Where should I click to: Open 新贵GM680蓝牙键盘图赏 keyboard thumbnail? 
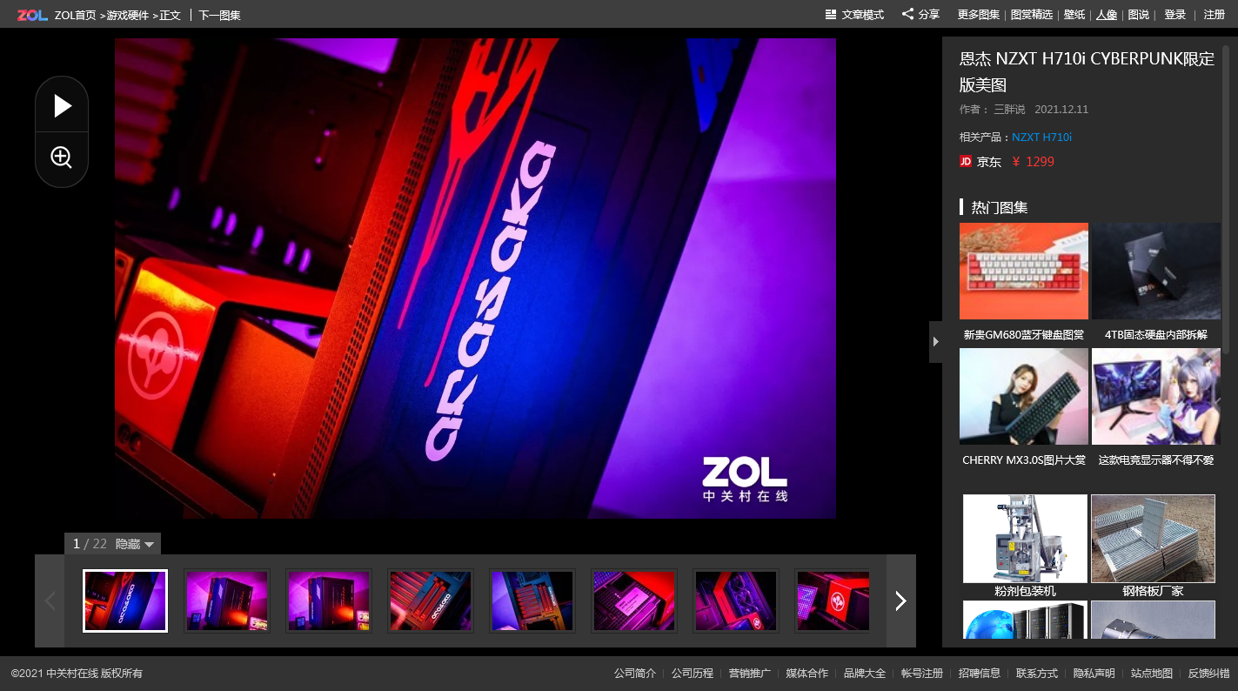pyautogui.click(x=1024, y=271)
